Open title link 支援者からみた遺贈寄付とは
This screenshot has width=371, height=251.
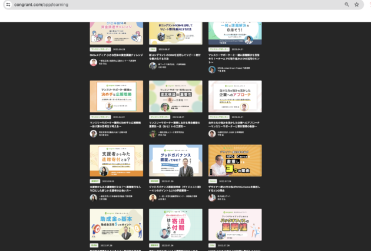(x=115, y=189)
